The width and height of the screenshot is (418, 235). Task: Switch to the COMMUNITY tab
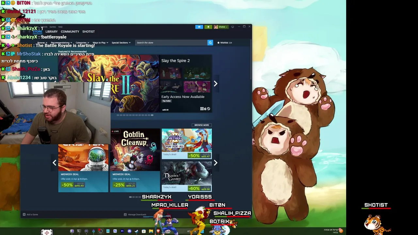pos(70,32)
